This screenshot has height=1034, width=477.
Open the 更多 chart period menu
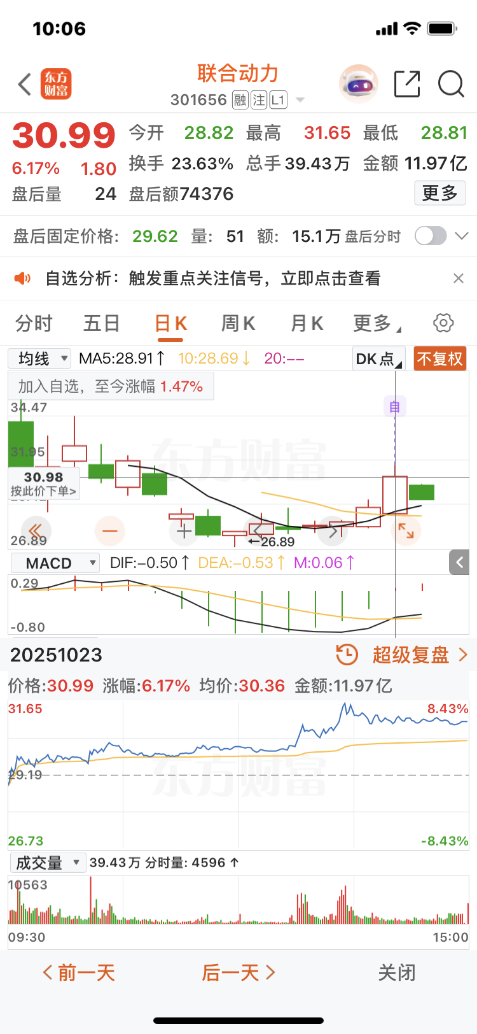[x=377, y=323]
